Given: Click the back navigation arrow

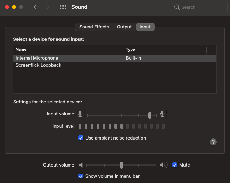Looking at the screenshot, I should (x=35, y=7).
